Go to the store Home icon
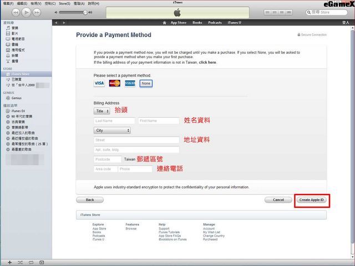Image resolution: width=355 pixels, height=266 pixels. pos(165,23)
